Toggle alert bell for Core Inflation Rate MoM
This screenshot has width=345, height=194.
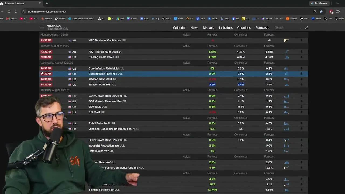(301, 68)
